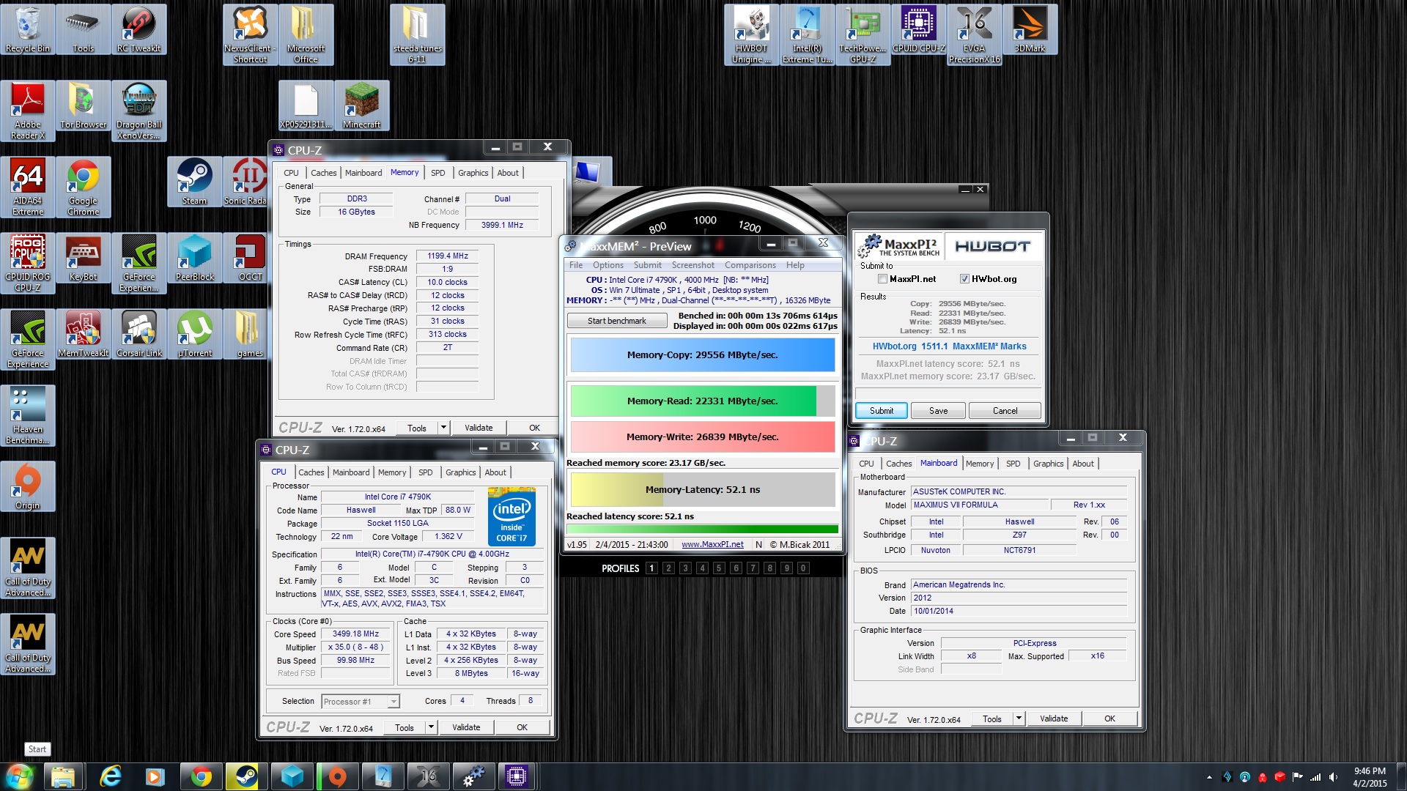Expand Tools dropdown in Mainboard CPU-Z window

click(x=1019, y=718)
